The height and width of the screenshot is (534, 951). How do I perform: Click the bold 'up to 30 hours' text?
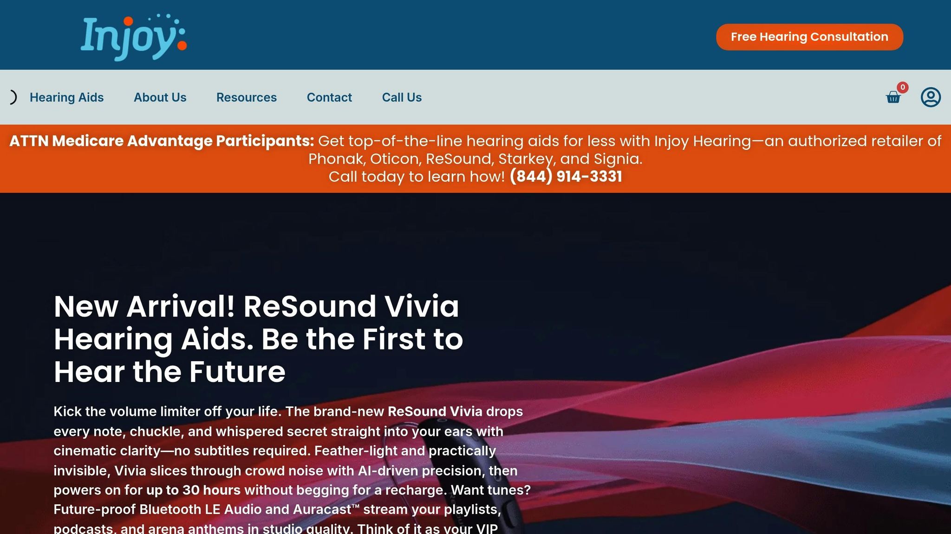(x=193, y=490)
